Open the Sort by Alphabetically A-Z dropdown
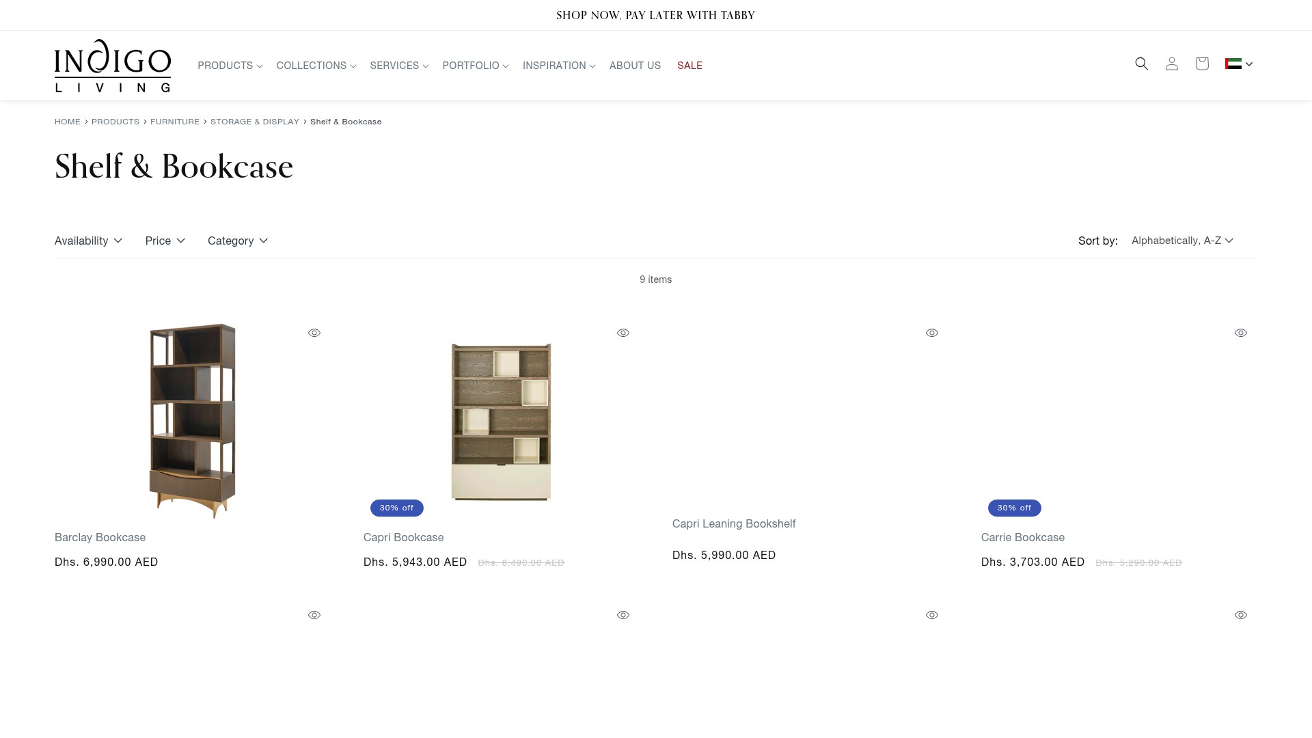 pos(1182,241)
